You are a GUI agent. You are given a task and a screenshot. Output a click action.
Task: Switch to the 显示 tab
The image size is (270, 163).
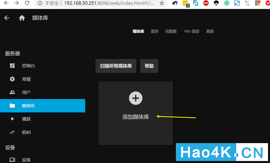point(154,31)
